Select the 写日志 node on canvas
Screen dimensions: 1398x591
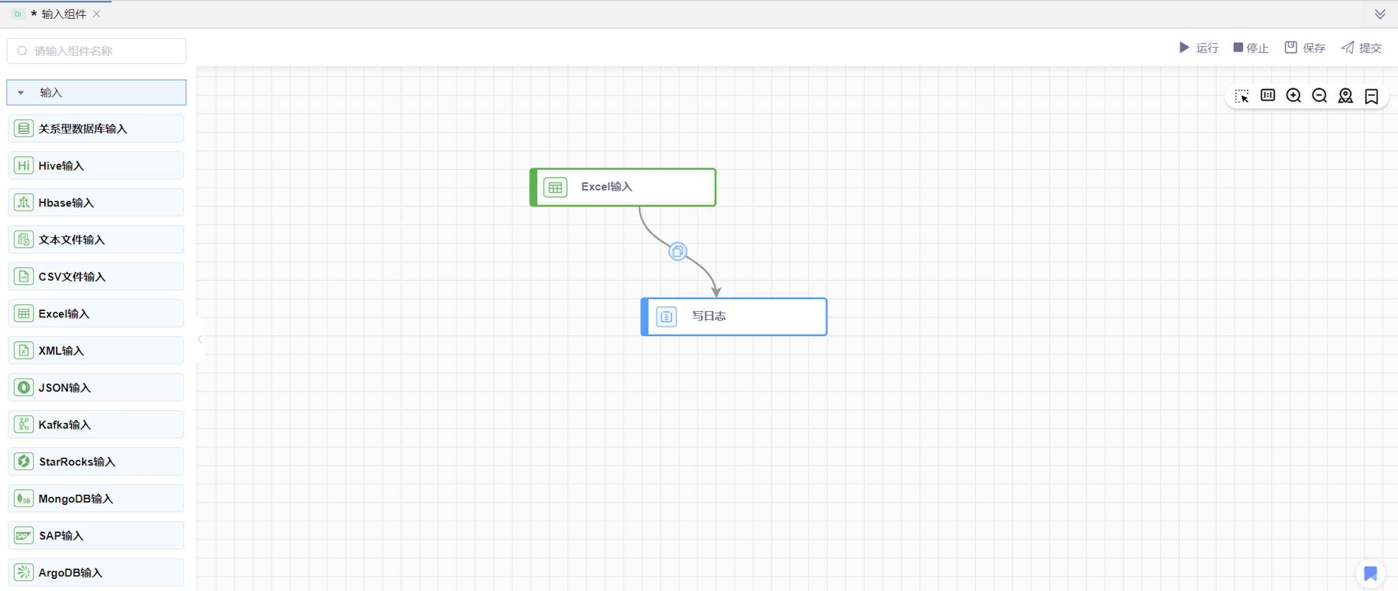tap(733, 316)
